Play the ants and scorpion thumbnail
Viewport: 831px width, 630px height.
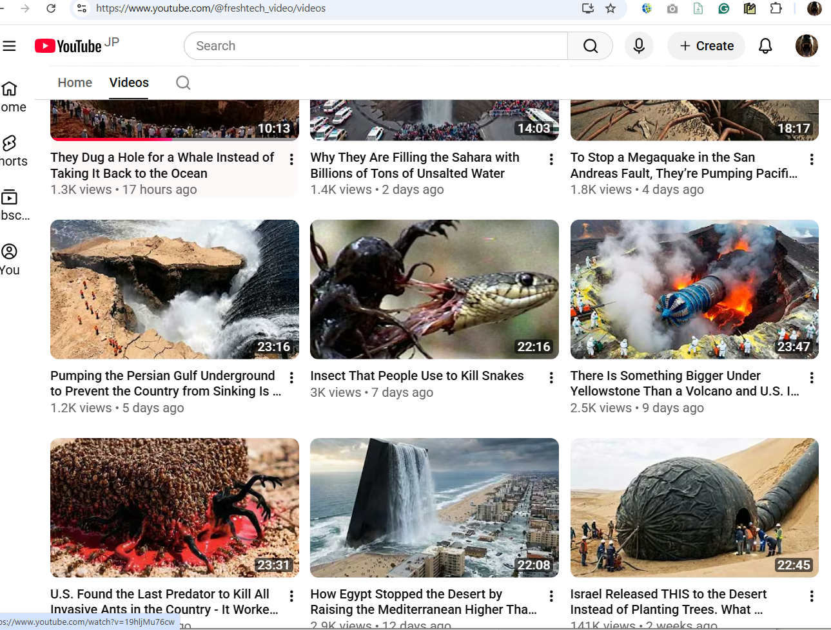pyautogui.click(x=175, y=508)
